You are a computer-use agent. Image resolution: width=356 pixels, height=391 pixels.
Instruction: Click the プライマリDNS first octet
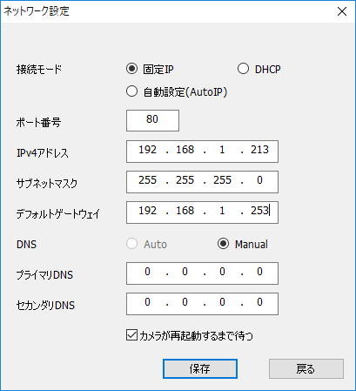tap(147, 272)
